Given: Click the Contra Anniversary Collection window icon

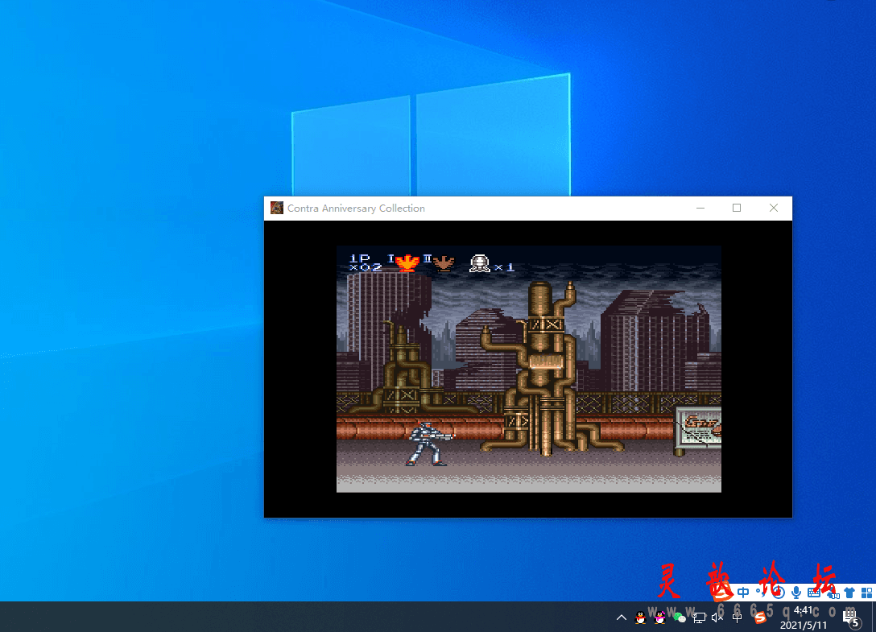Looking at the screenshot, I should [276, 208].
